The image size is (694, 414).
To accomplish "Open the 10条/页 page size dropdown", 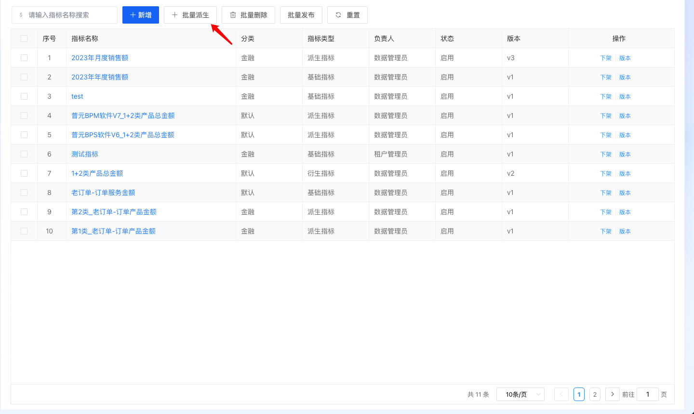I will (x=520, y=394).
